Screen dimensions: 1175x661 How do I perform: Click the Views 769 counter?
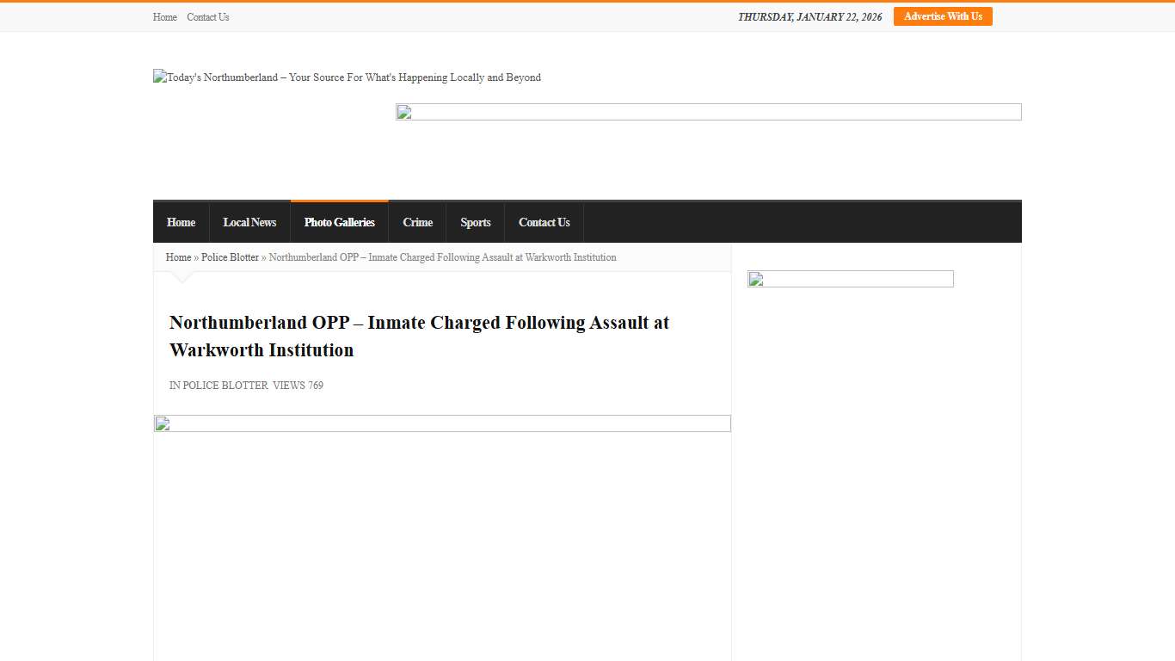[298, 386]
